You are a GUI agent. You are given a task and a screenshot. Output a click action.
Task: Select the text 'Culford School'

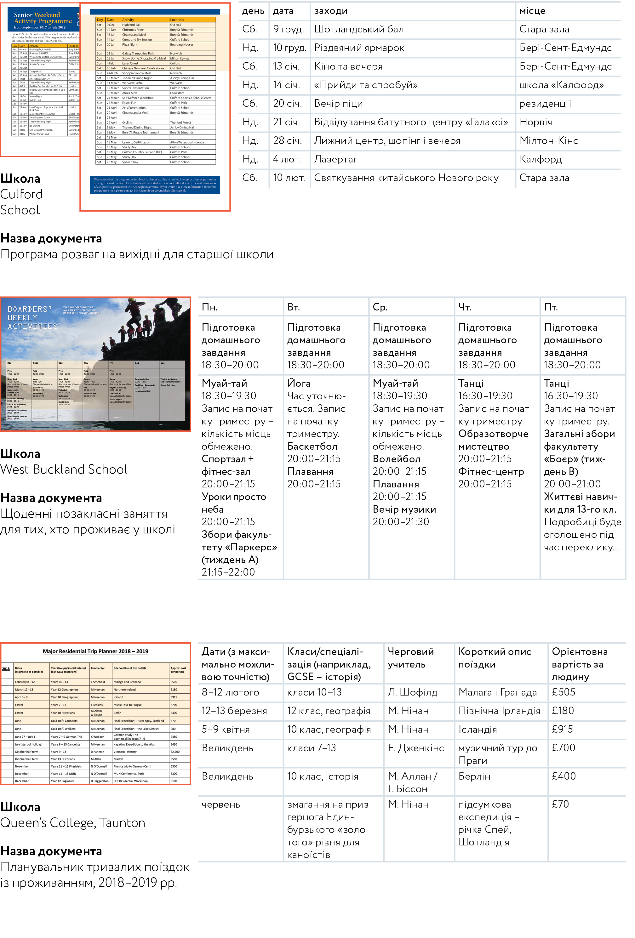tap(21, 202)
